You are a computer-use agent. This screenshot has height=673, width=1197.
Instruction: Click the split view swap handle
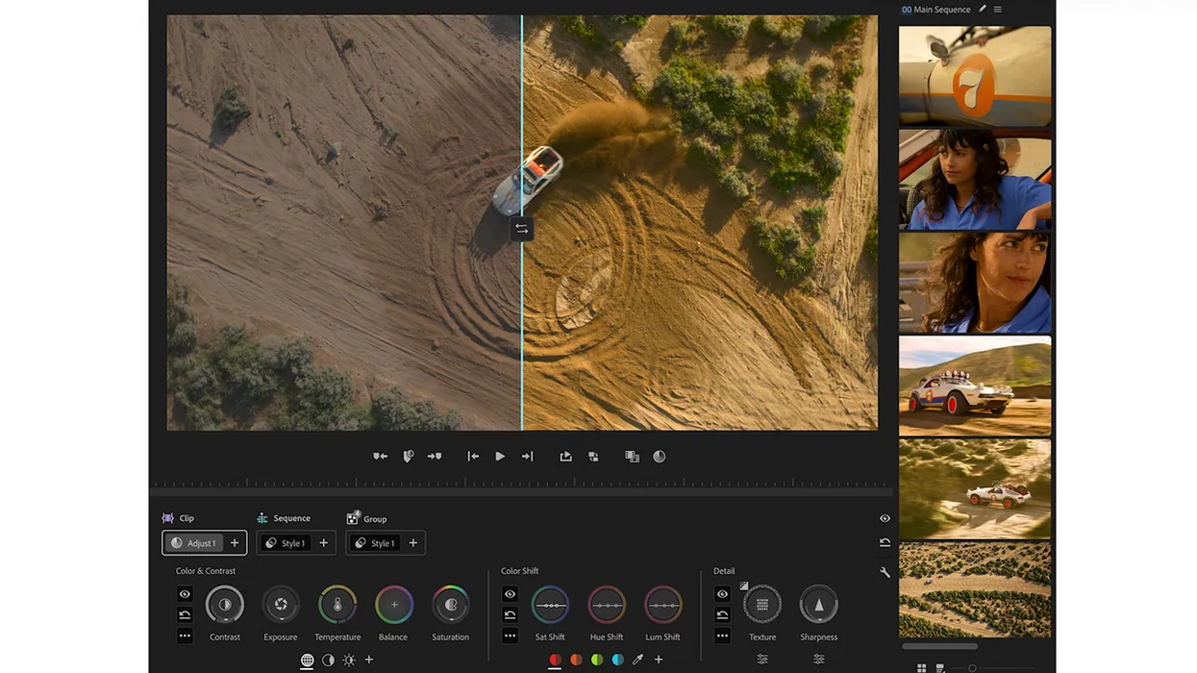(521, 229)
